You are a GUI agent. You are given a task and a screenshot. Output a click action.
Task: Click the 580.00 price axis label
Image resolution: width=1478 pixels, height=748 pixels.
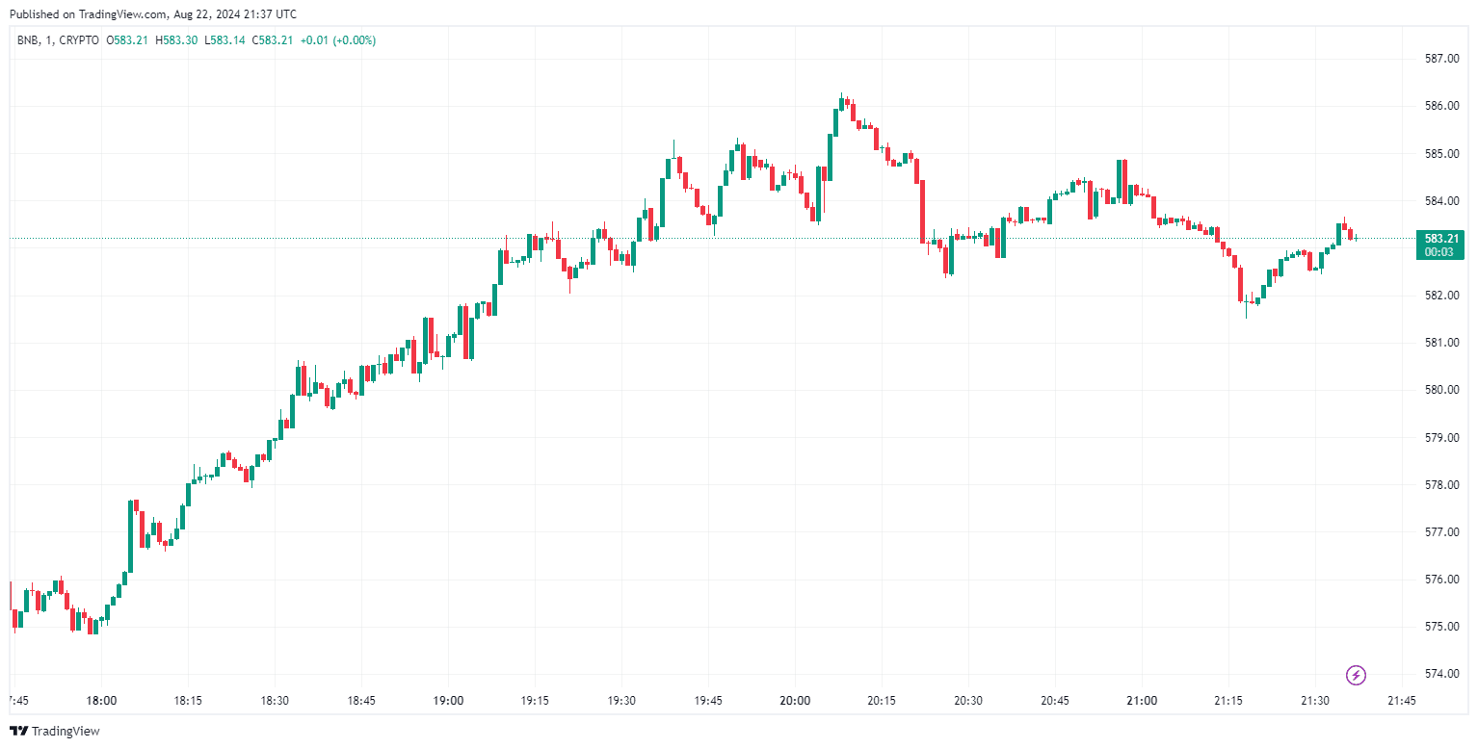click(x=1441, y=390)
